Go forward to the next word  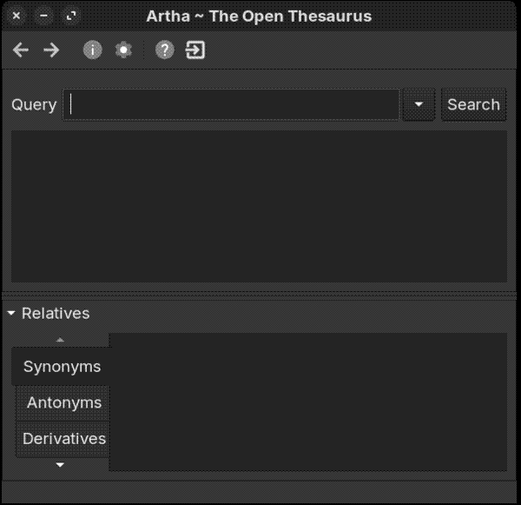coord(51,50)
